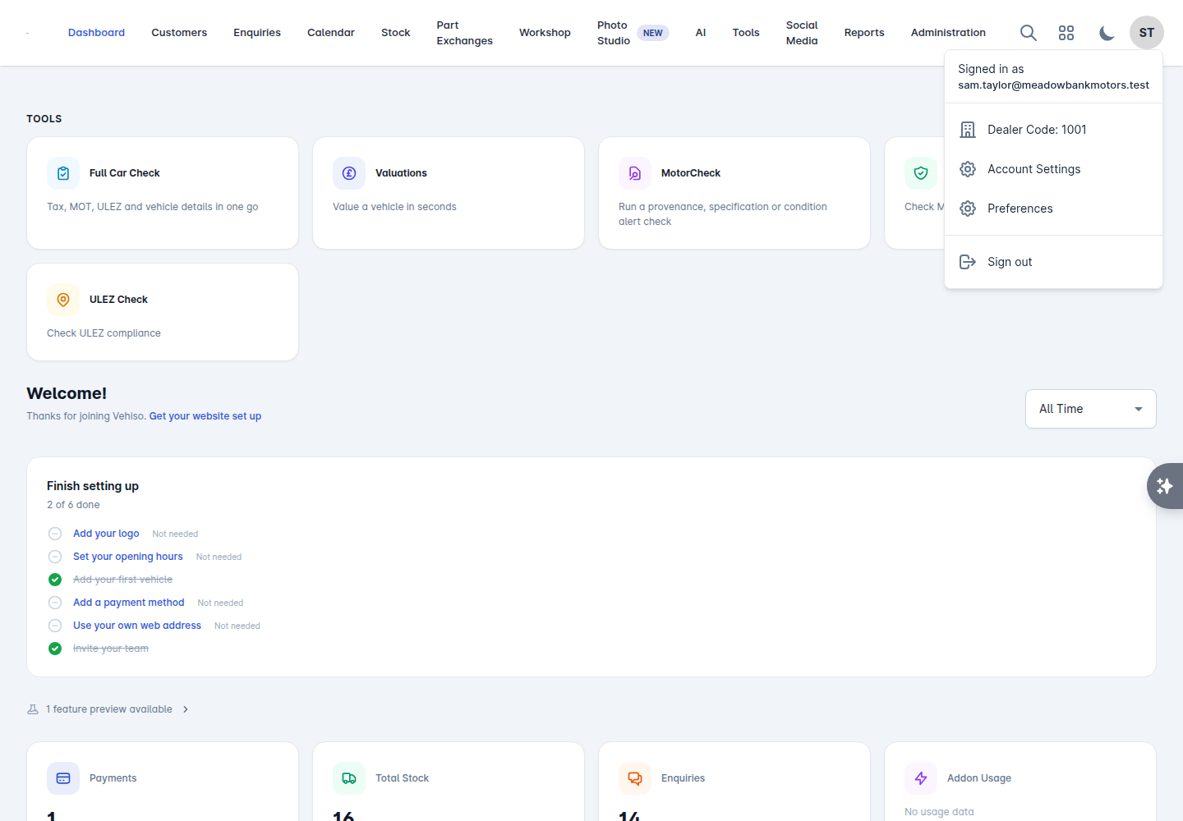1183x821 pixels.
Task: Toggle the Add a payment method circle
Action: coord(55,603)
